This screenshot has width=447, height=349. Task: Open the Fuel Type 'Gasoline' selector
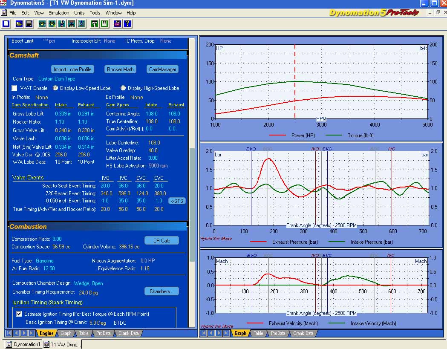coord(44,261)
